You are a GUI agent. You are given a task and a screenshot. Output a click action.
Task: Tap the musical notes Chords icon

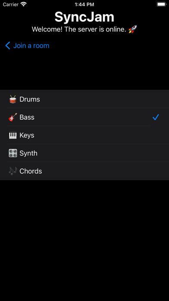pyautogui.click(x=13, y=171)
